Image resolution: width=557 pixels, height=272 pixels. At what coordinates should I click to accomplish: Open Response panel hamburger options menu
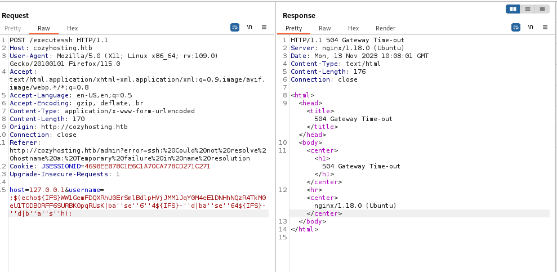[545, 28]
